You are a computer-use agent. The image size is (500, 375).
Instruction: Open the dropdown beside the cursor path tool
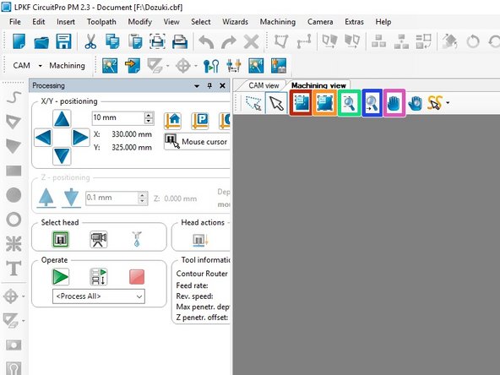(448, 103)
